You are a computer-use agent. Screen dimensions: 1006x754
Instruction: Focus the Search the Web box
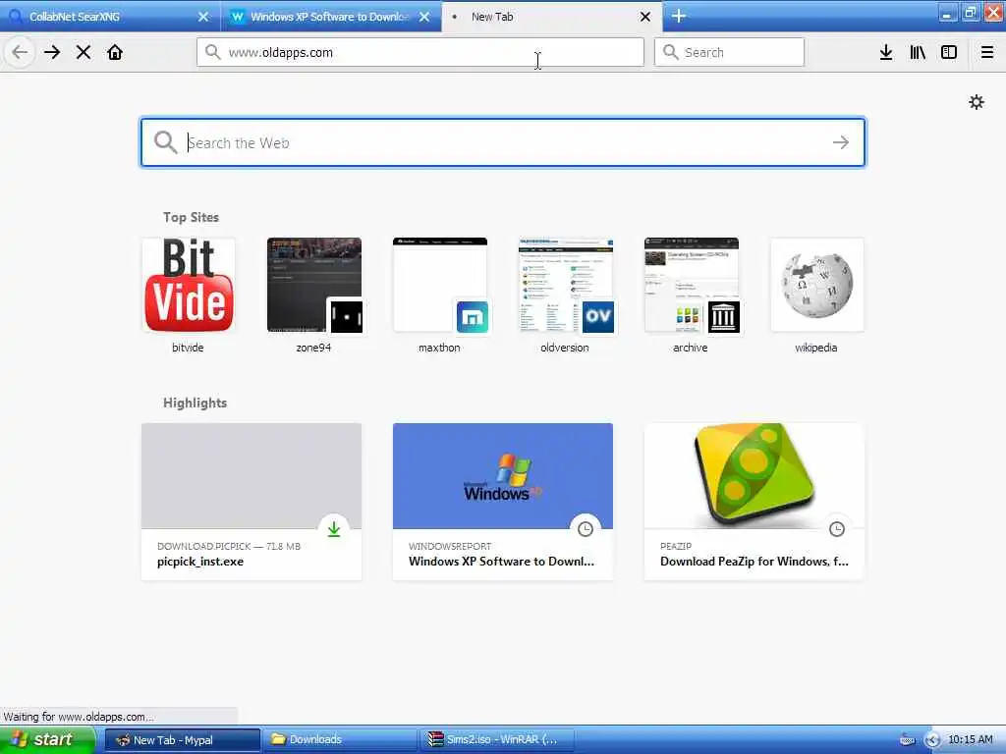click(503, 142)
